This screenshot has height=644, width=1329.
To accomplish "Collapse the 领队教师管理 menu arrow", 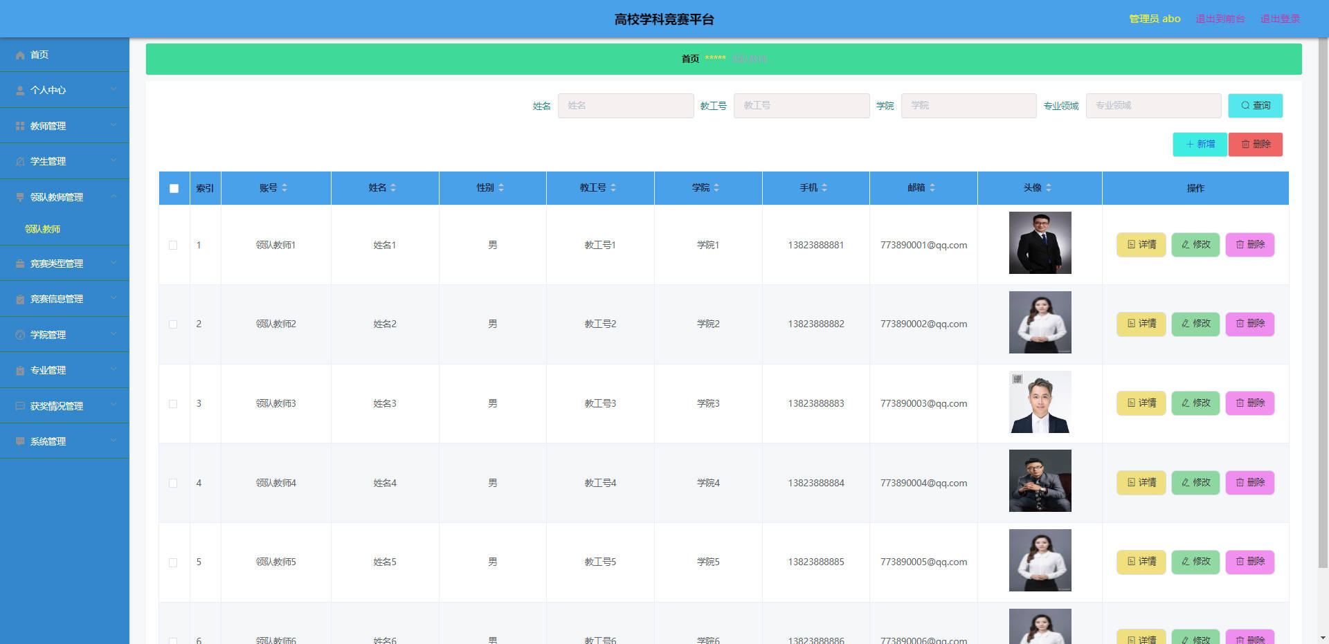I will pos(114,196).
